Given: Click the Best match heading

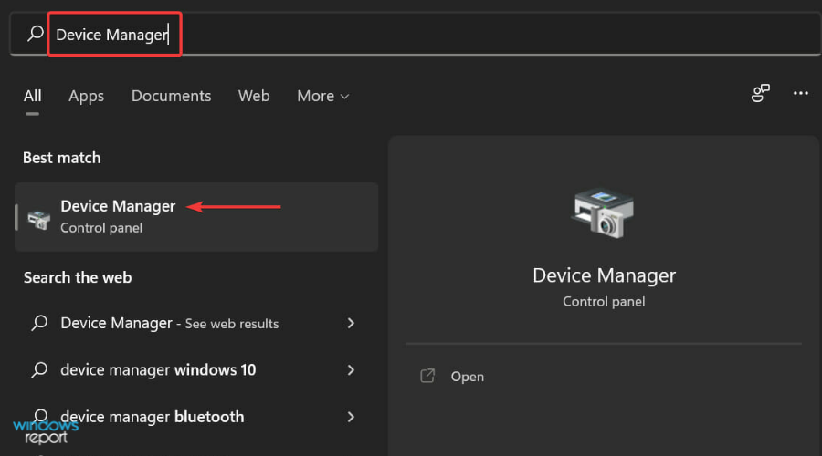Looking at the screenshot, I should click(62, 158).
